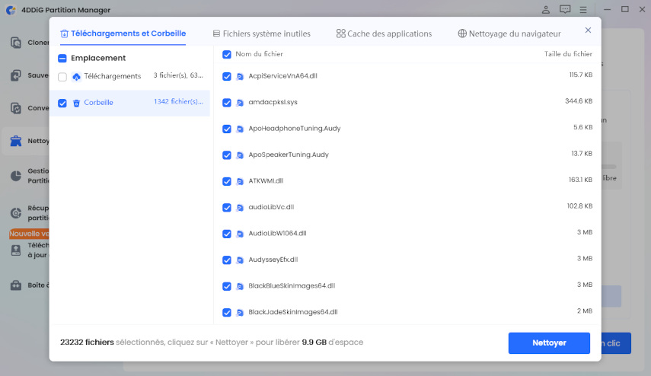Image resolution: width=651 pixels, height=376 pixels.
Task: Select the Sauvegarde sidebar icon
Action: coord(16,75)
